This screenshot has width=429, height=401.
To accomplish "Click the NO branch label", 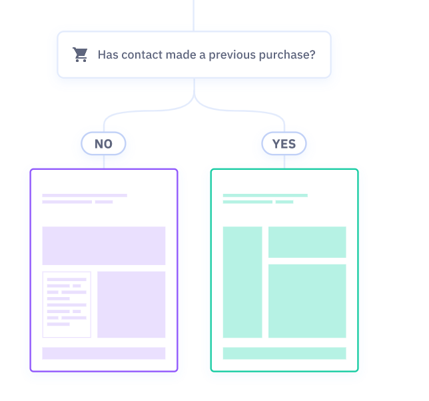I will (x=103, y=144).
